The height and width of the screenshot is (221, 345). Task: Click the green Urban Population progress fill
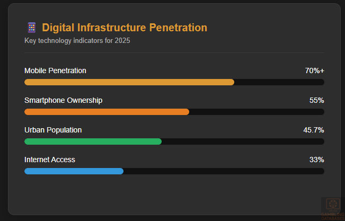[x=93, y=142]
